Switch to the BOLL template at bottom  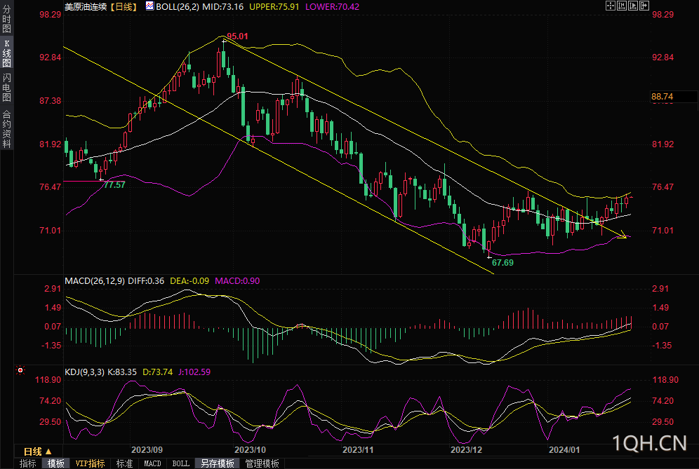[x=181, y=463]
